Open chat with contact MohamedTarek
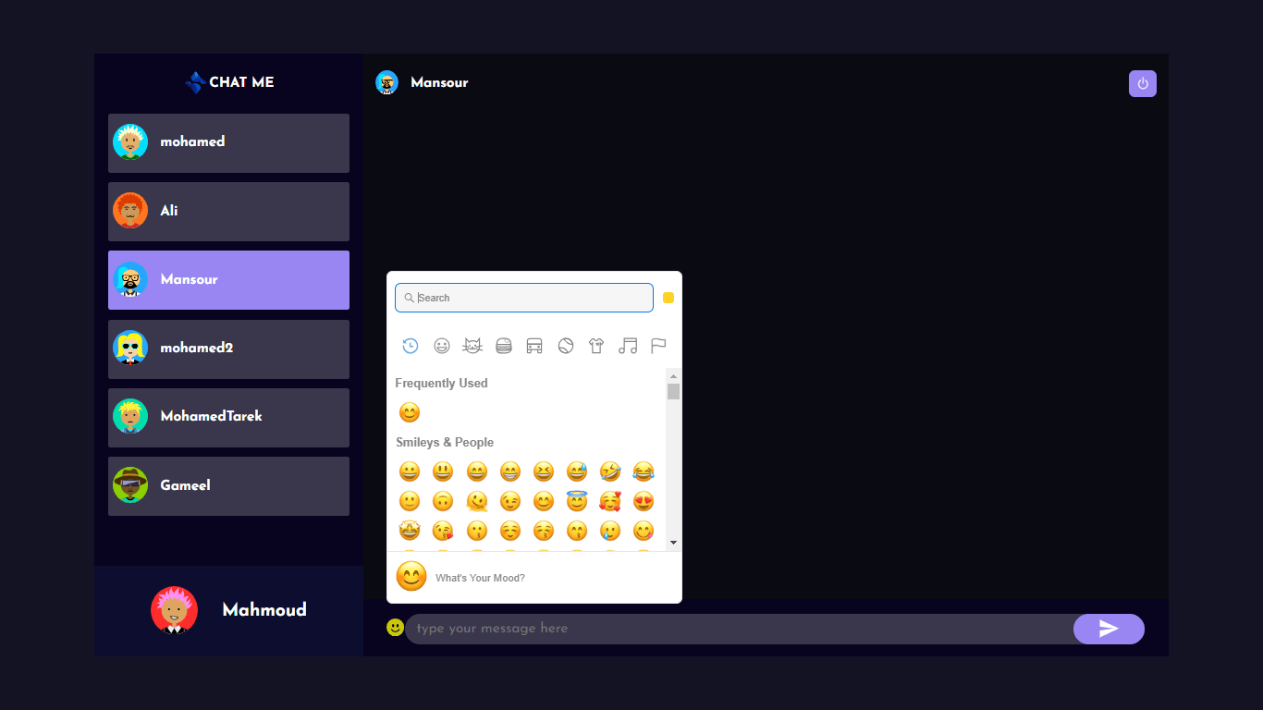 228,418
